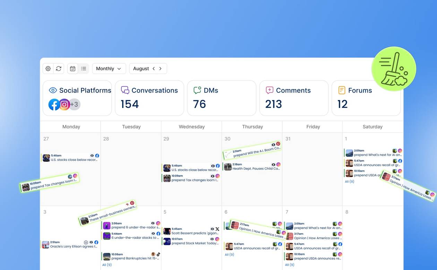Toggle eye on Scott Bessent post

[212, 229]
